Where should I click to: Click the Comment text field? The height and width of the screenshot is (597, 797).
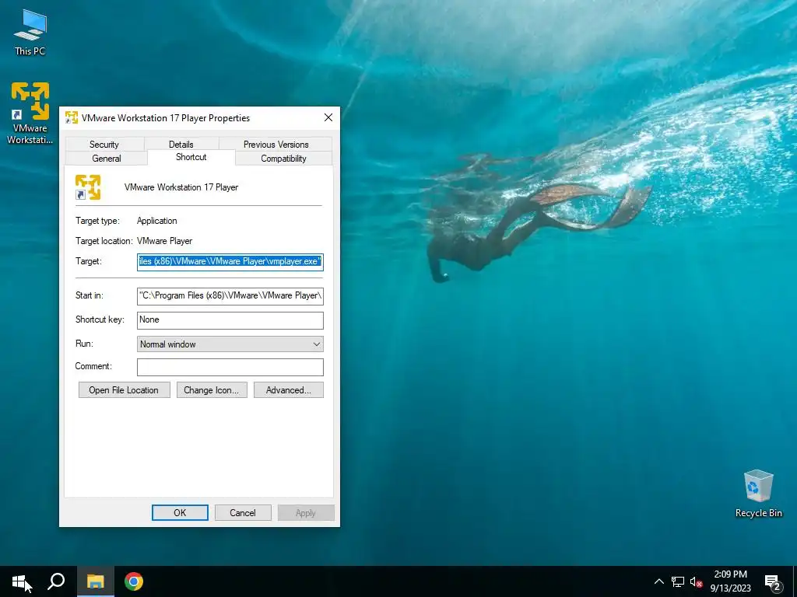(230, 367)
